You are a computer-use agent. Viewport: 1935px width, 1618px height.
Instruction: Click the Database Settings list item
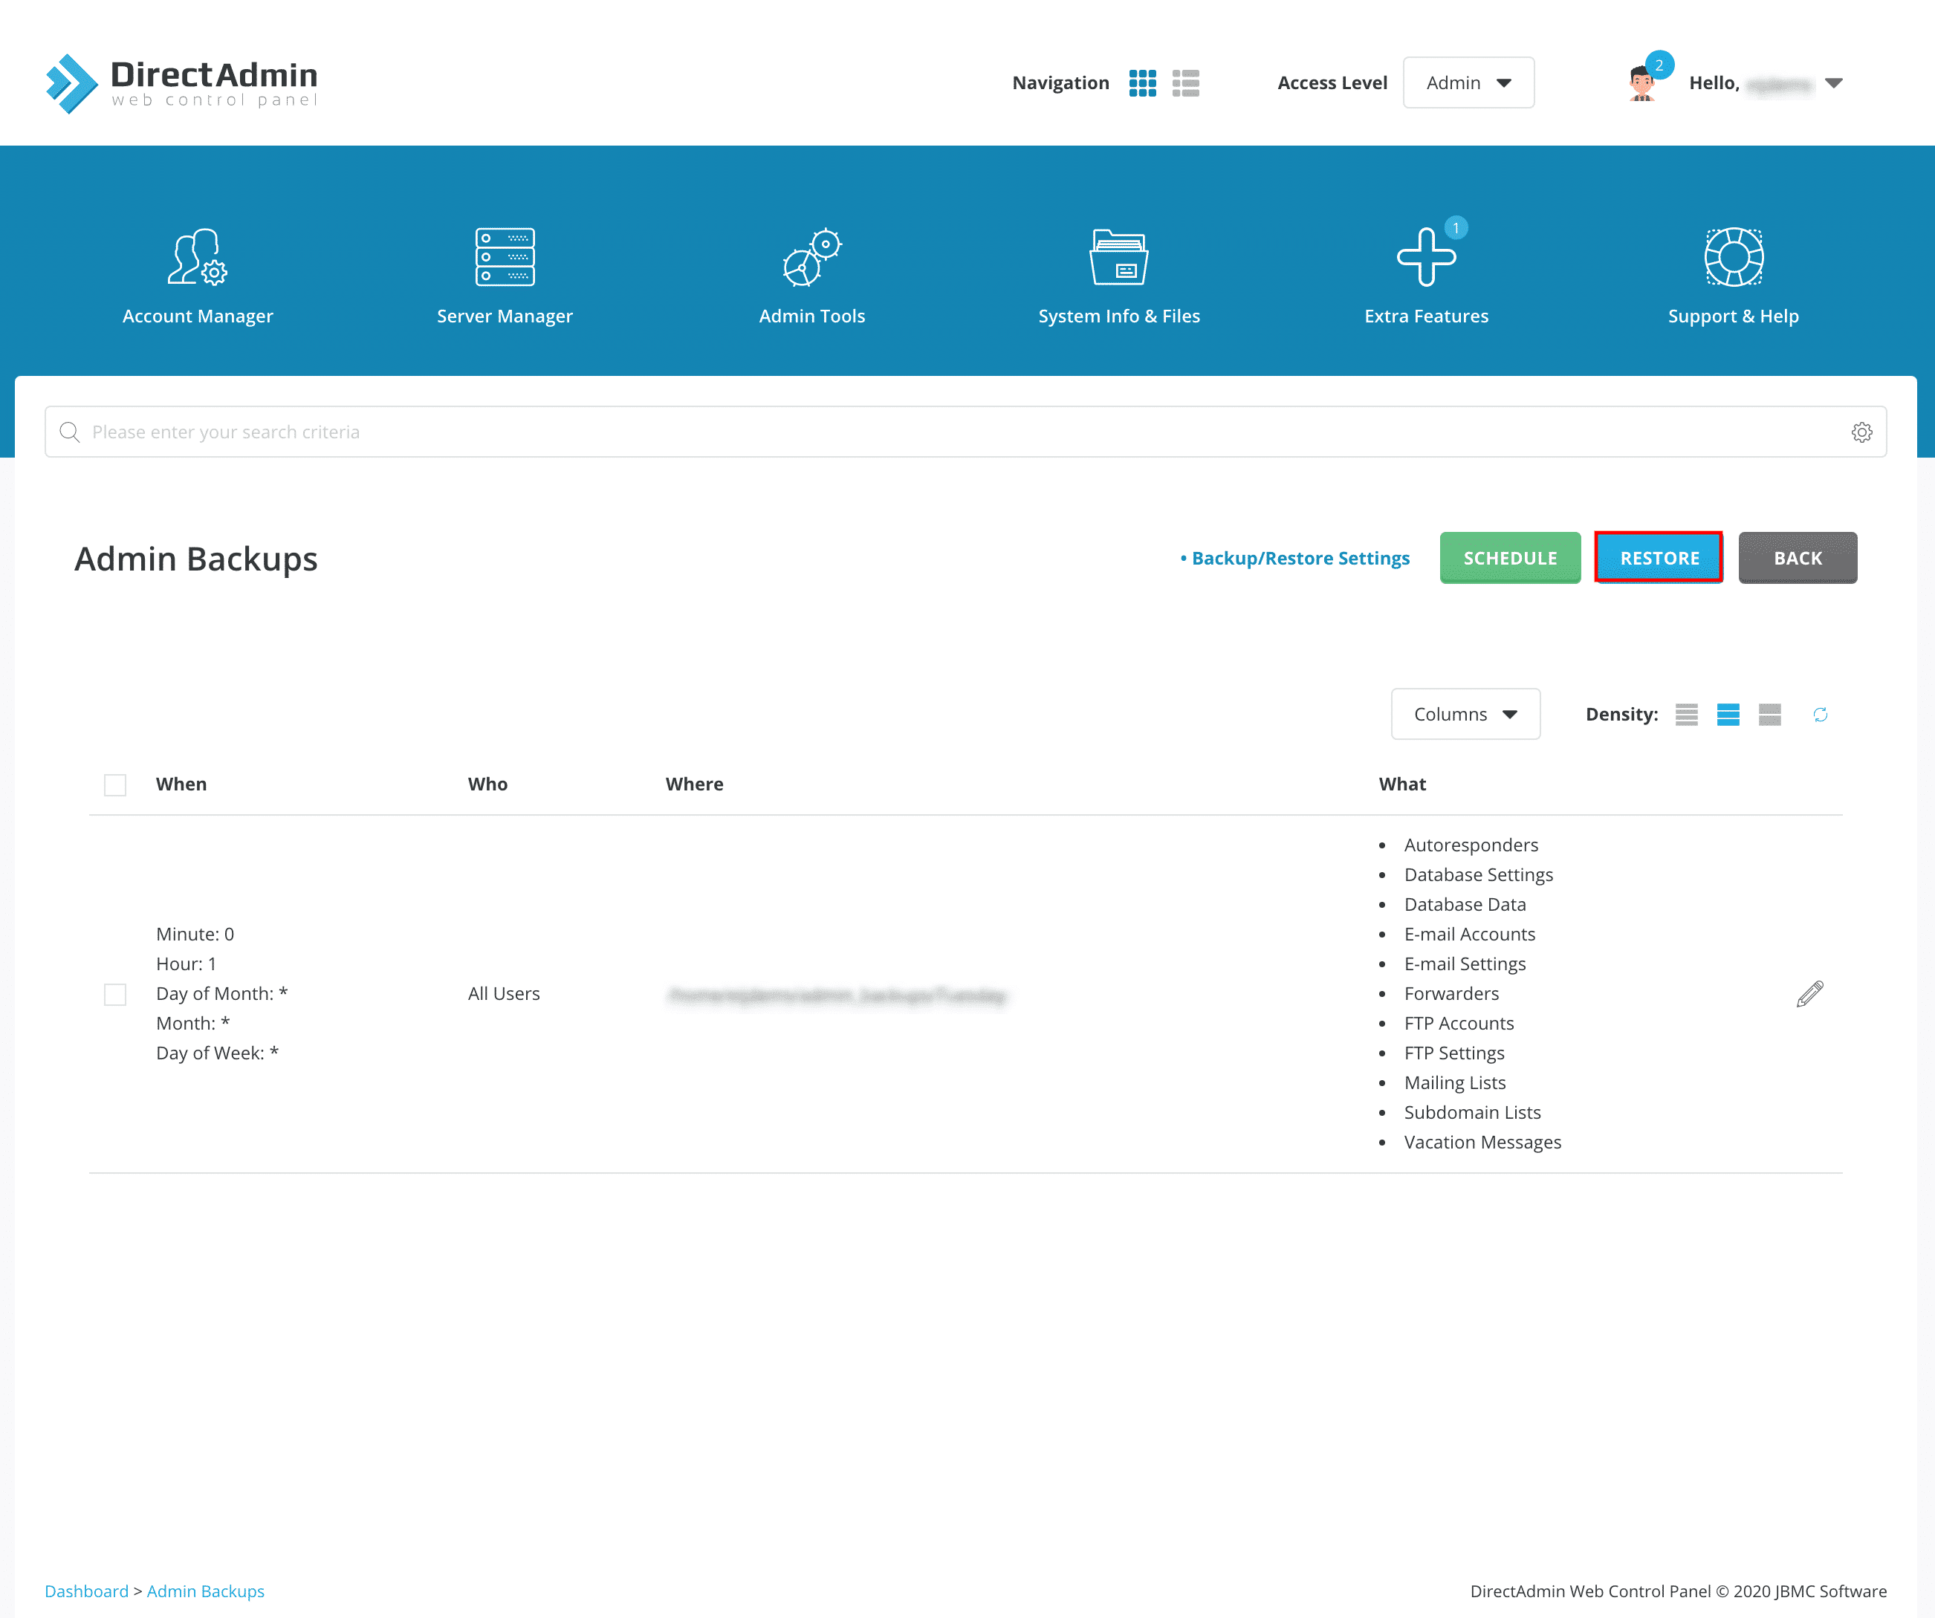point(1478,874)
